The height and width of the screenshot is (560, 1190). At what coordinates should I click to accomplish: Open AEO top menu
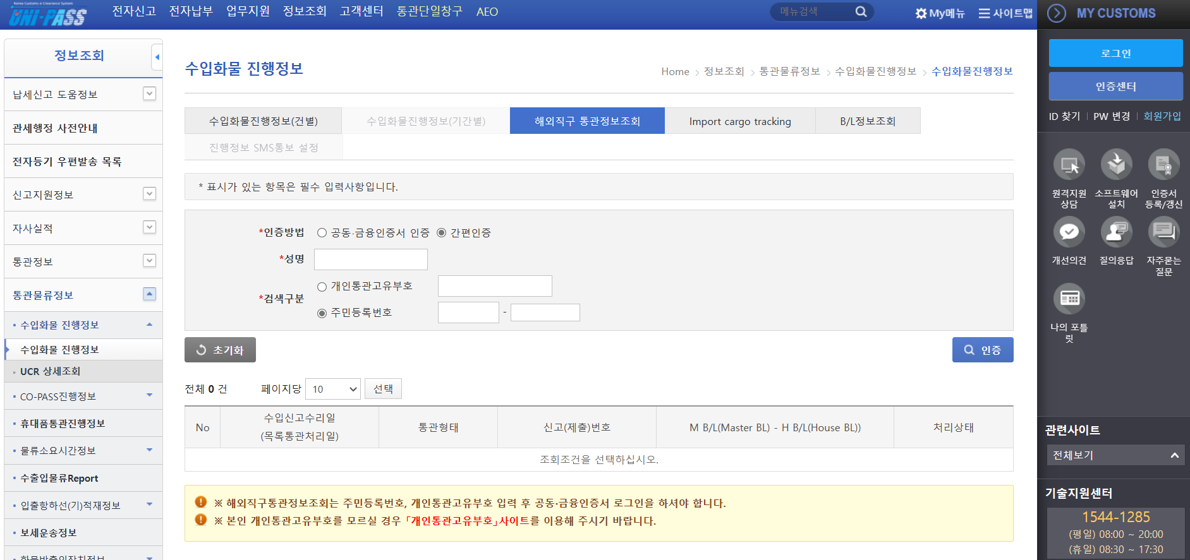coord(487,12)
